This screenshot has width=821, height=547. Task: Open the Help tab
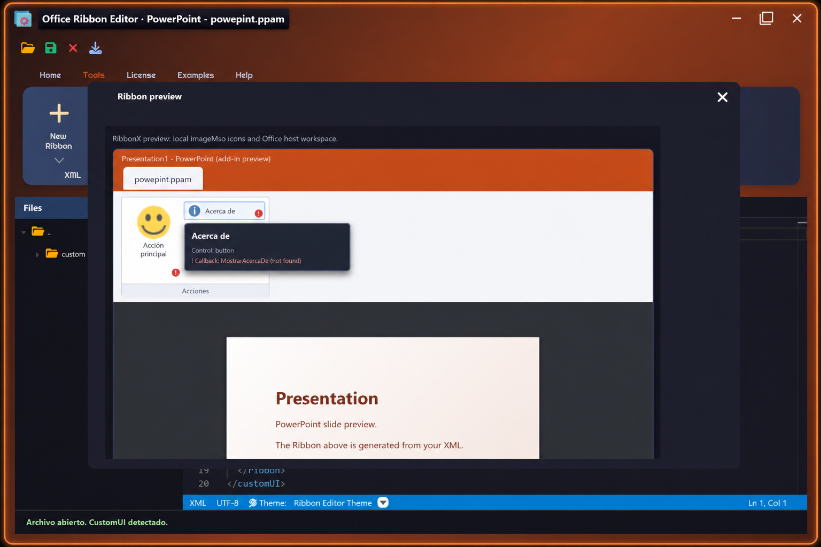pyautogui.click(x=244, y=75)
